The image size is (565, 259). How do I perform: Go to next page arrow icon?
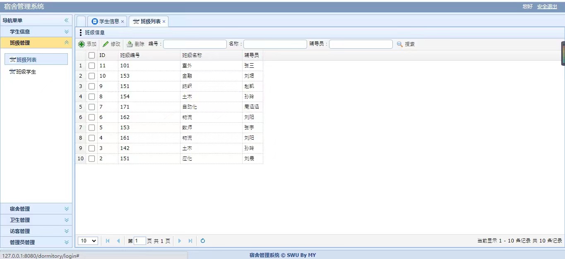tap(180, 241)
